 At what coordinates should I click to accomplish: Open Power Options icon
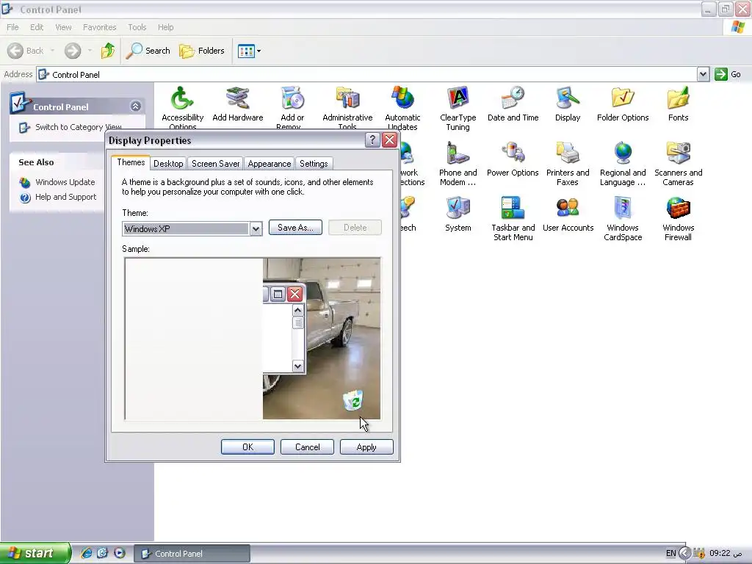coord(513,153)
